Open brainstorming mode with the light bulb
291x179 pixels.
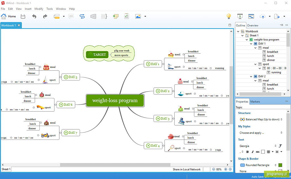[229, 16]
